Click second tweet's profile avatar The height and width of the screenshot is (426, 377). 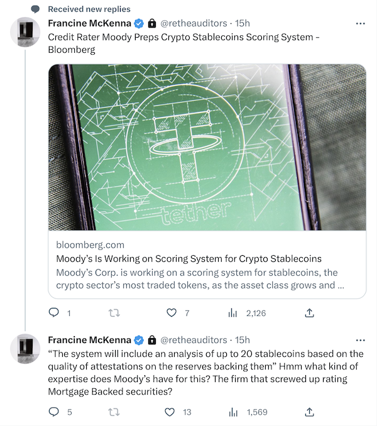(26, 349)
